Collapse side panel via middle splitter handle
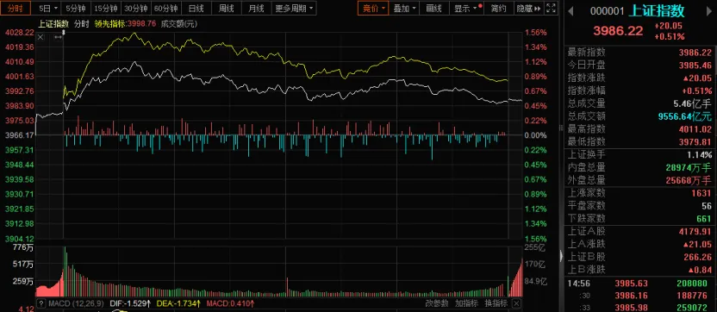 coord(562,128)
